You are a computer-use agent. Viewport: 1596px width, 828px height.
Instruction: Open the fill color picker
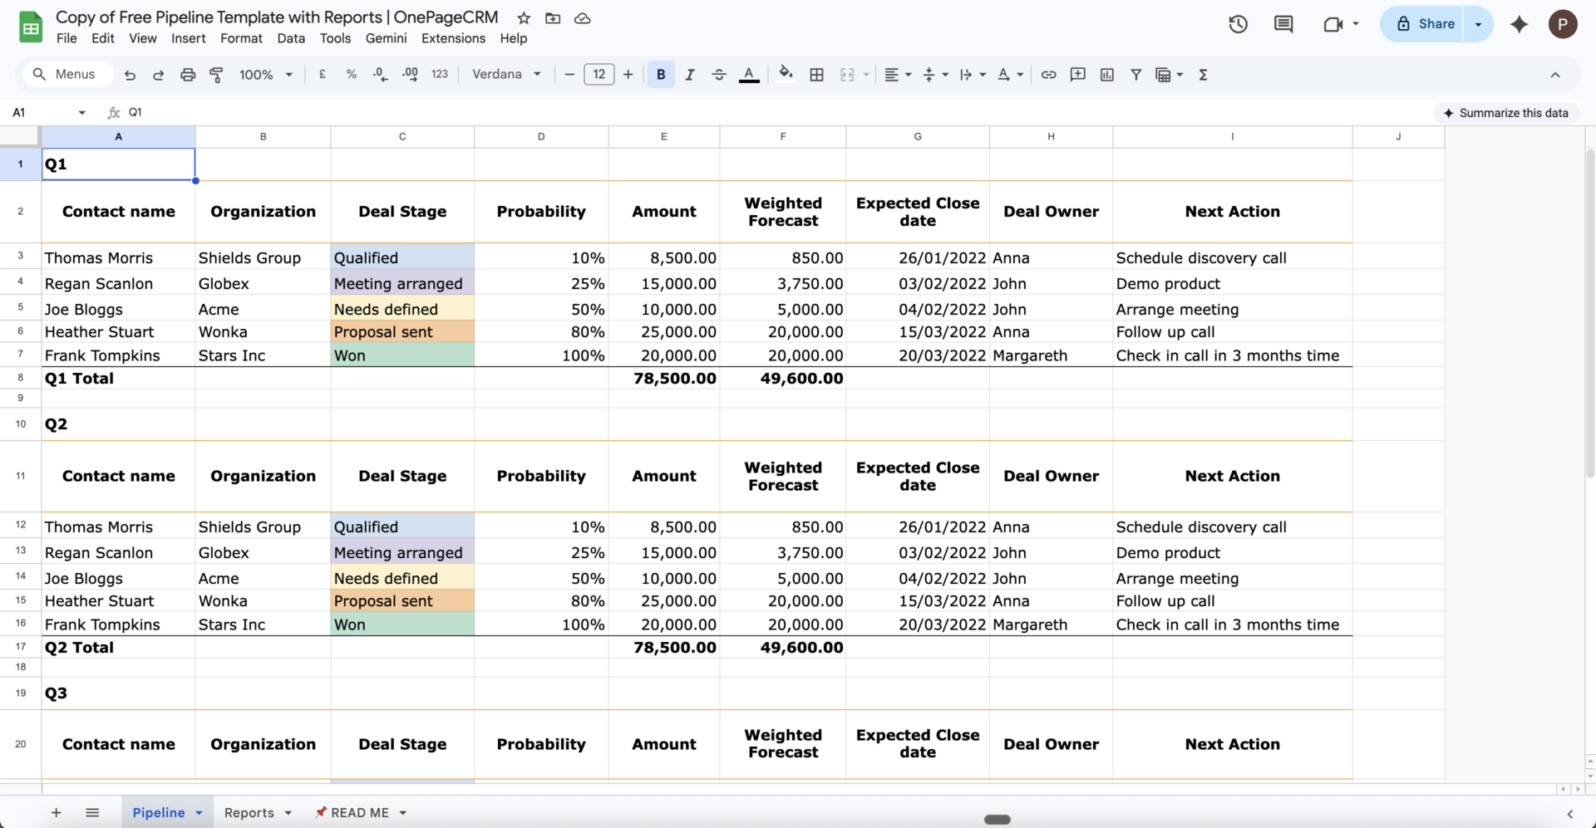coord(786,75)
